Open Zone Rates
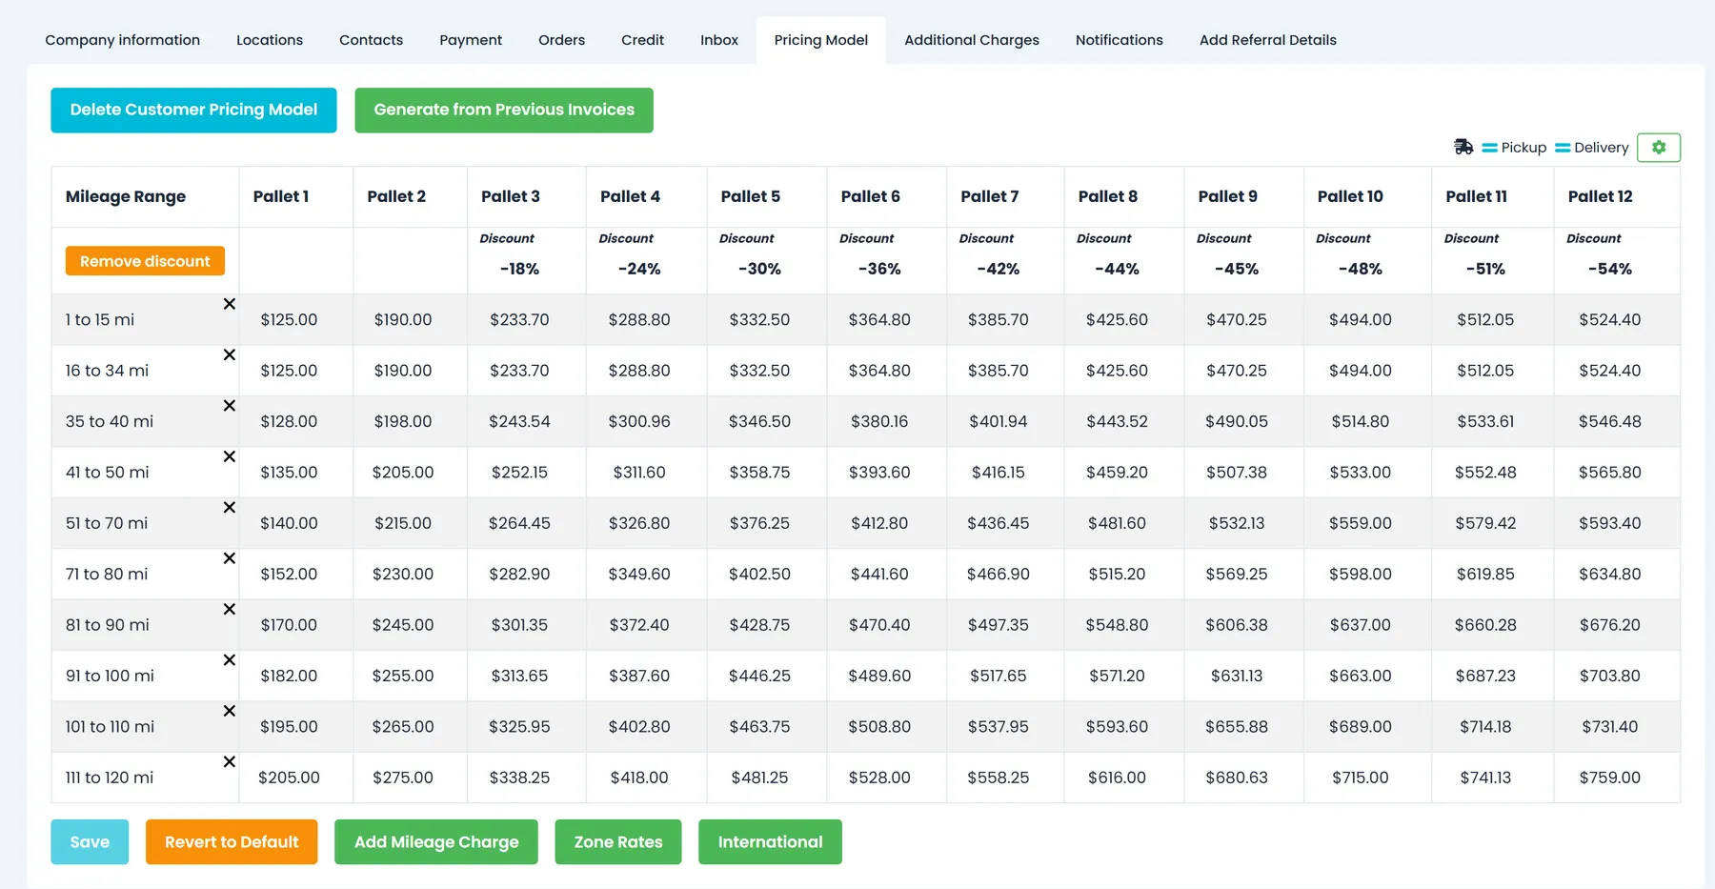 tap(618, 842)
